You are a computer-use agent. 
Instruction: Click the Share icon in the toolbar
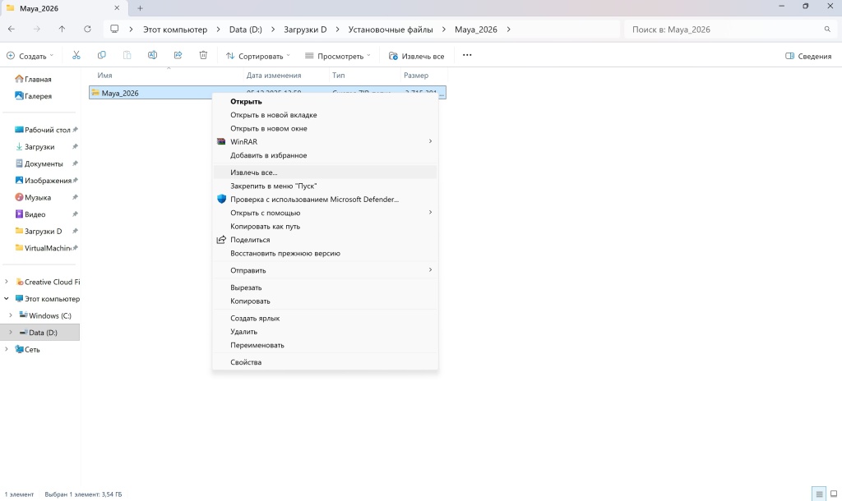(178, 55)
